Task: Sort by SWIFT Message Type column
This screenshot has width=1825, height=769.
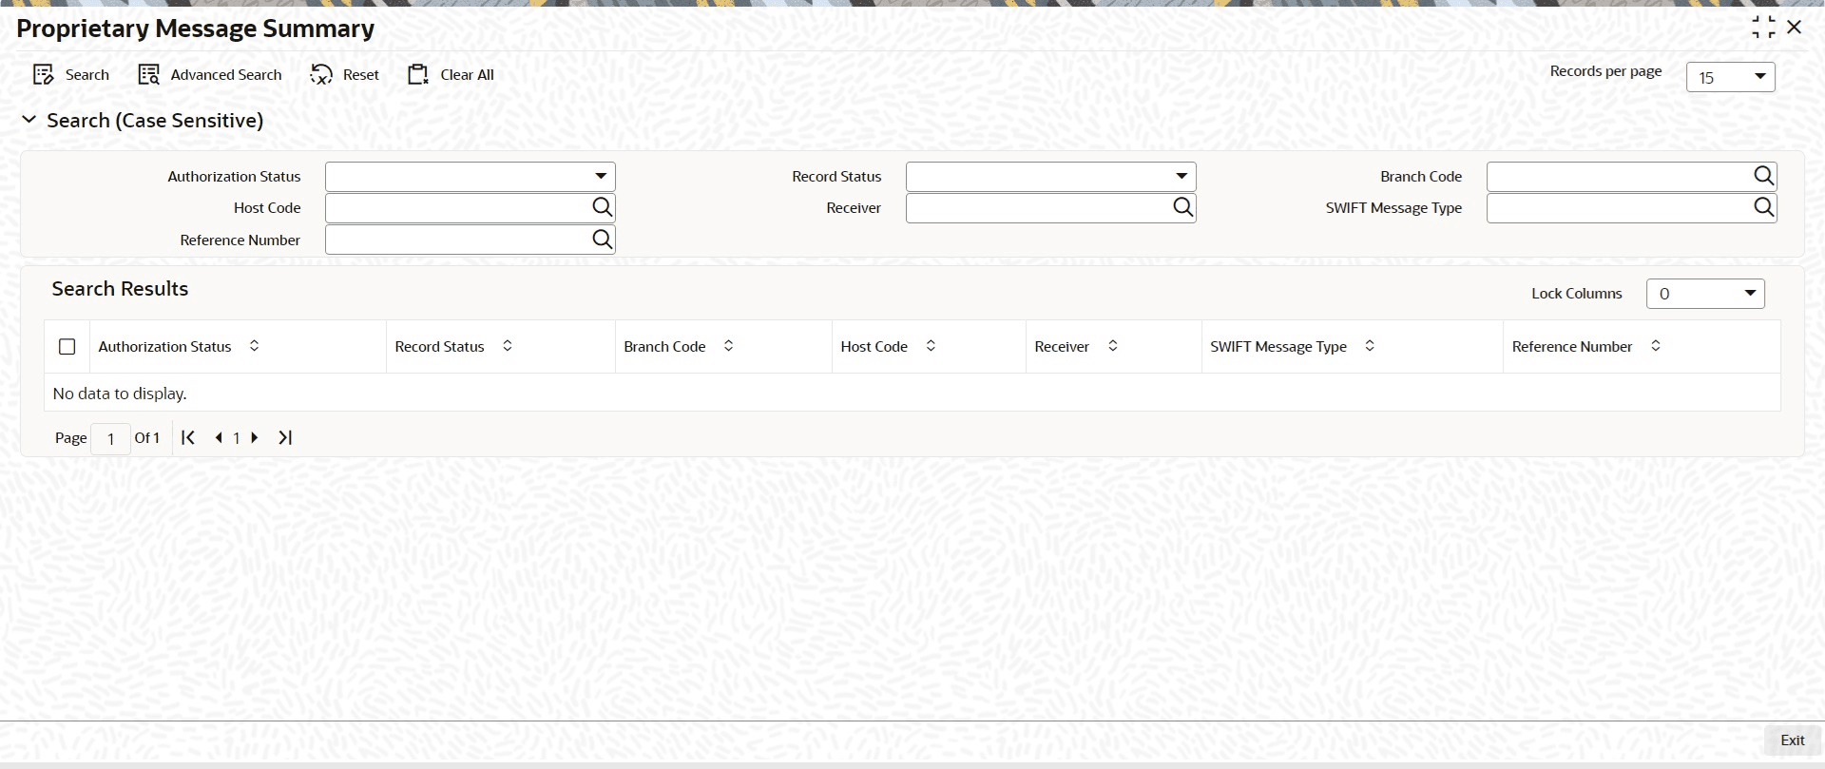Action: pyautogui.click(x=1370, y=346)
